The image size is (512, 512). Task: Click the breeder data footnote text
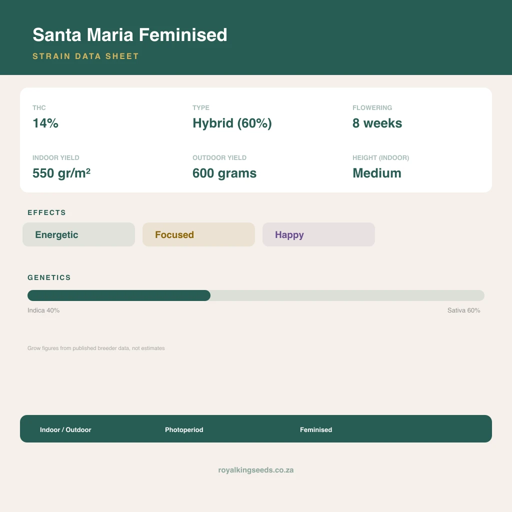(x=96, y=348)
